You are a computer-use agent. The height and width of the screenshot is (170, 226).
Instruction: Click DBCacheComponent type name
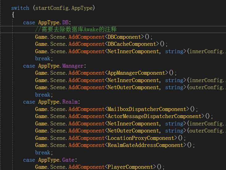[132, 44]
